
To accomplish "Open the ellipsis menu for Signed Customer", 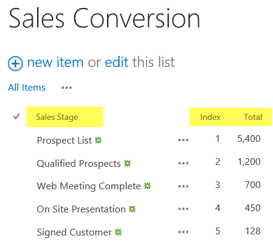I will 183,232.
